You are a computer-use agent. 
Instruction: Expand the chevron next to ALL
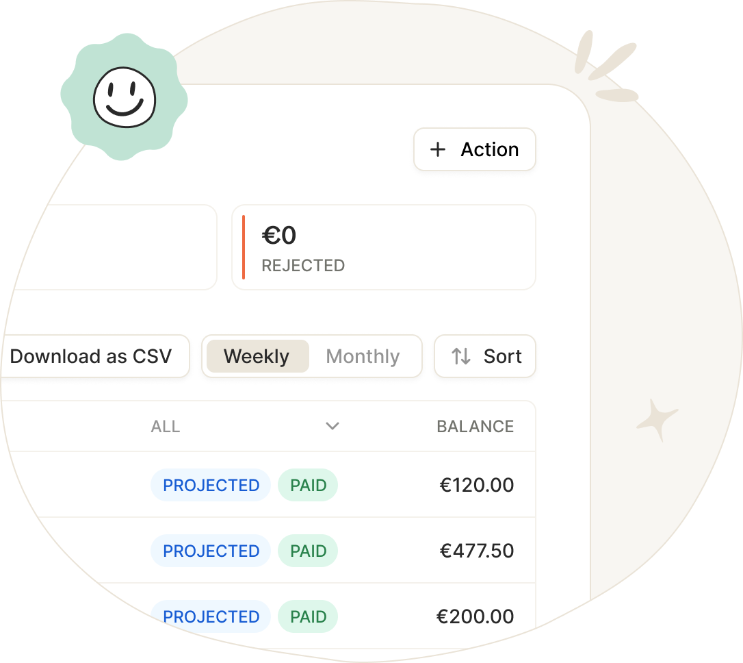[333, 426]
